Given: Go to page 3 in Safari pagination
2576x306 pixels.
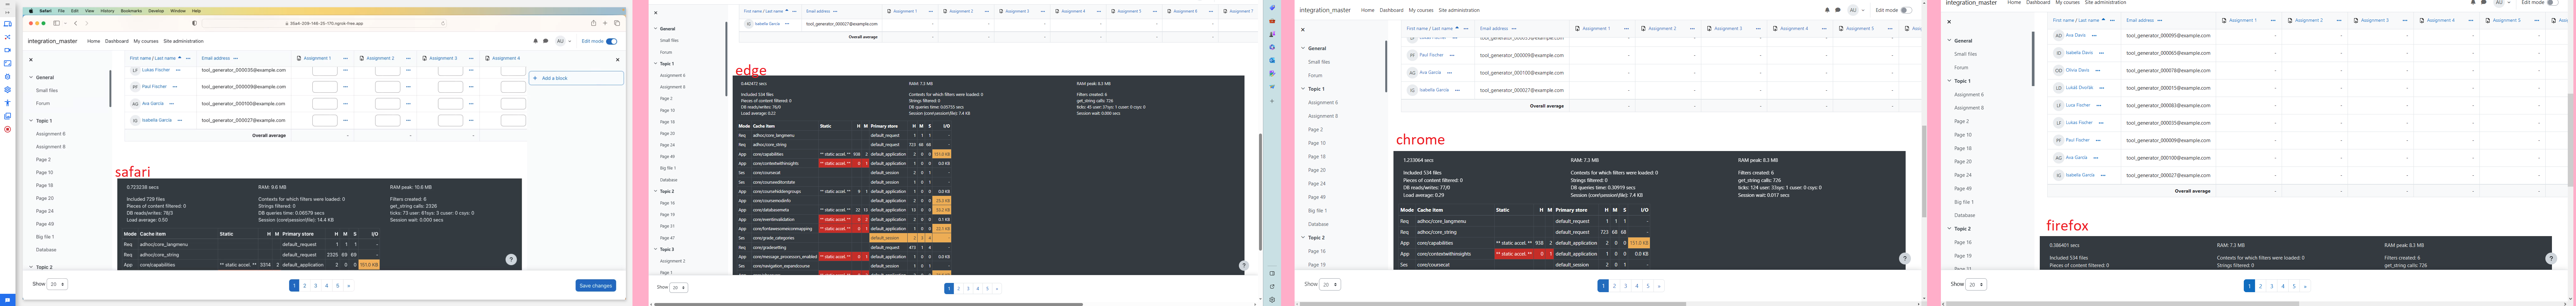Looking at the screenshot, I should click(x=315, y=286).
